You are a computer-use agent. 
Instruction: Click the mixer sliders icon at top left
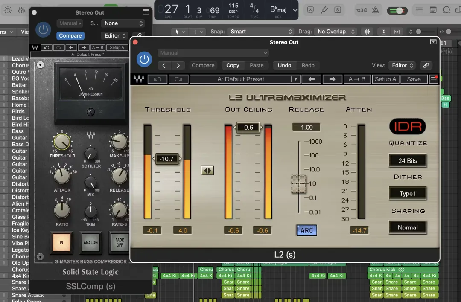22,10
